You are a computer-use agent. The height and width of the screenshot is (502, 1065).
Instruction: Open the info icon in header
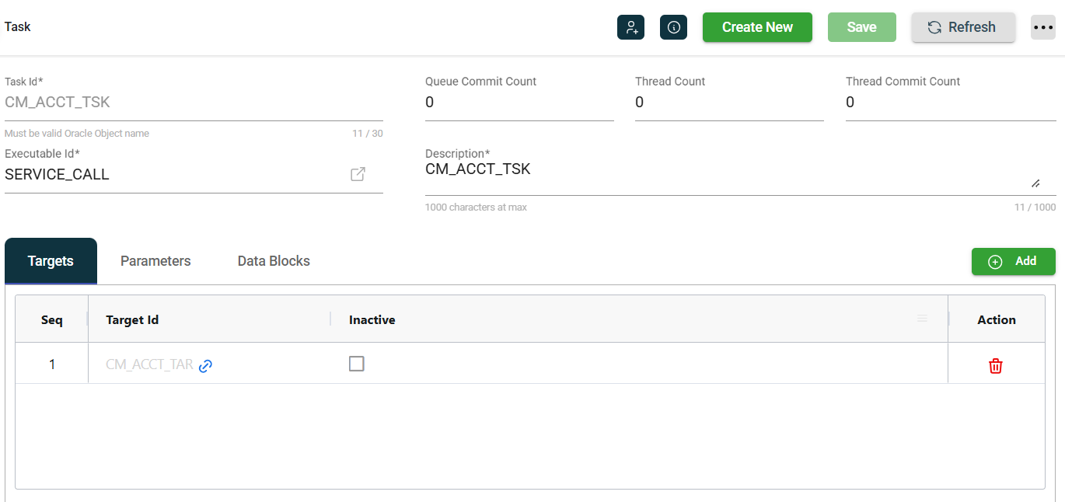pos(673,27)
